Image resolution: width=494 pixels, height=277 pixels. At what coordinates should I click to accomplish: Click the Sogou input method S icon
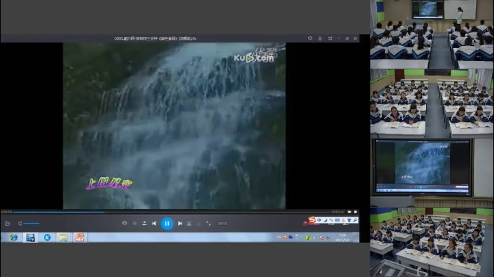tap(312, 220)
